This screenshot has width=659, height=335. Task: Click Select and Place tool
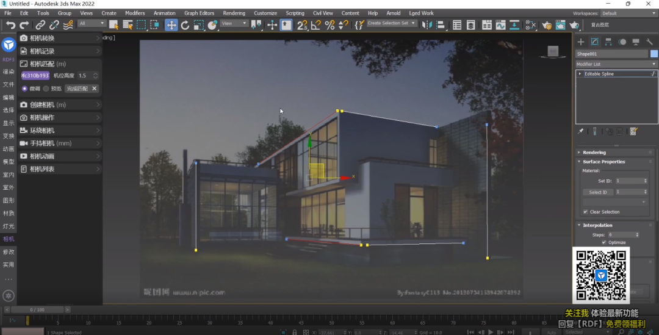point(213,25)
